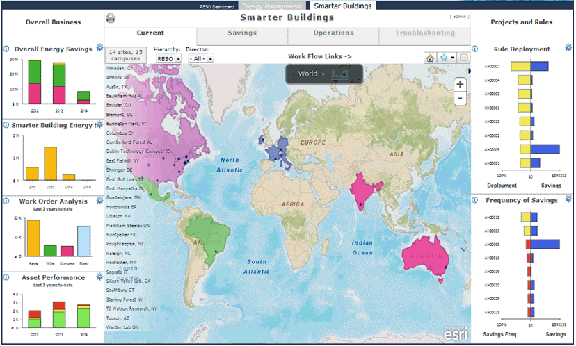Screen dimensions: 576x346
Task: Click the AH00009 savings bar in Rule Deployment
Action: 545,149
